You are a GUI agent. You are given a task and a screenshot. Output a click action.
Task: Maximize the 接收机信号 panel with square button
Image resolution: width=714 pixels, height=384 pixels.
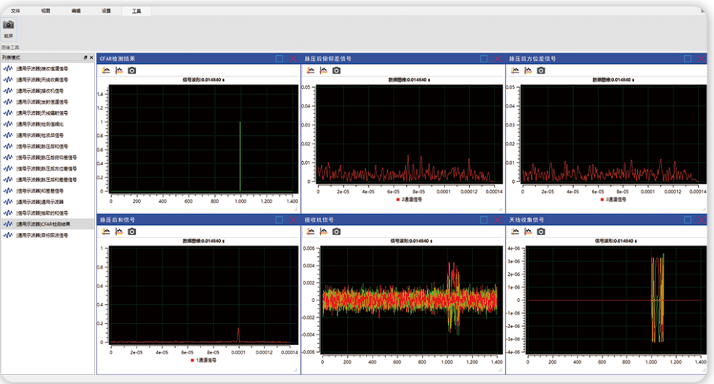[484, 220]
